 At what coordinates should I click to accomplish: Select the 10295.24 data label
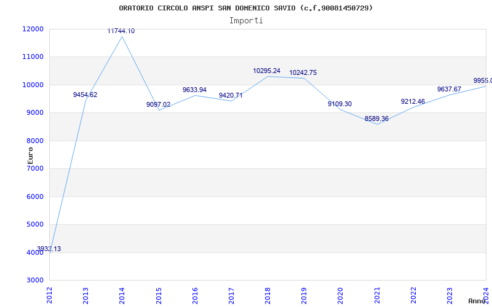coord(267,71)
